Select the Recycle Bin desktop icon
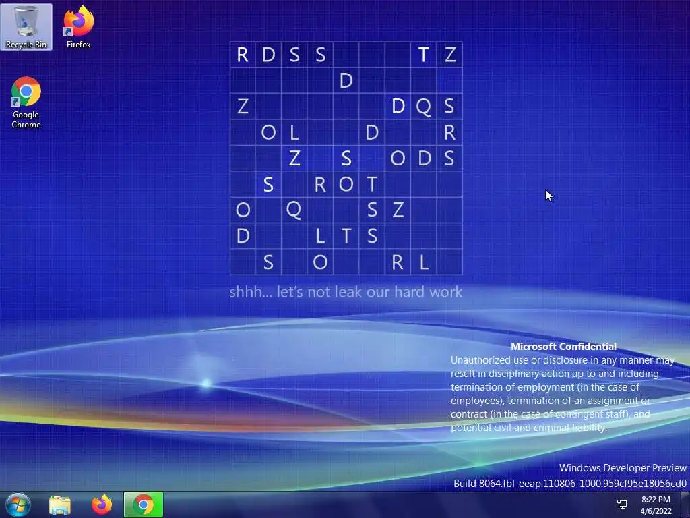 pyautogui.click(x=26, y=27)
